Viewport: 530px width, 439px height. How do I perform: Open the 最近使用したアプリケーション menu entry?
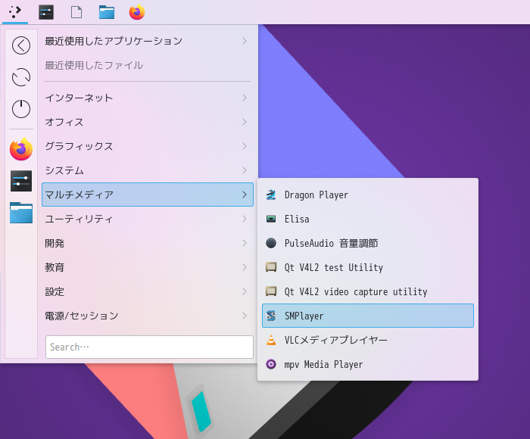click(x=148, y=41)
